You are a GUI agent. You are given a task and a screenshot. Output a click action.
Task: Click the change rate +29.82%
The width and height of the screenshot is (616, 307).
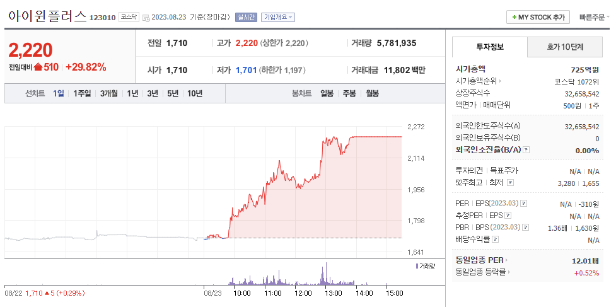[86, 67]
